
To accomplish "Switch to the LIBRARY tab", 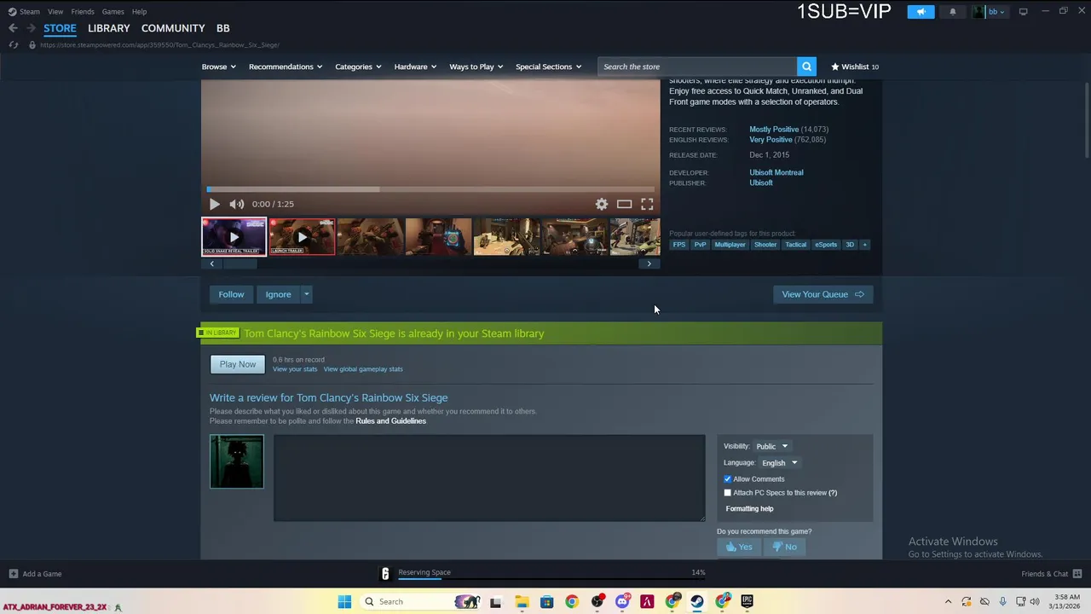I will [x=109, y=28].
